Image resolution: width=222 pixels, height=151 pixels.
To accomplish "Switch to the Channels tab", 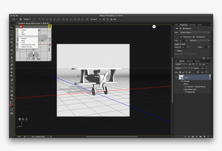I will click(189, 61).
